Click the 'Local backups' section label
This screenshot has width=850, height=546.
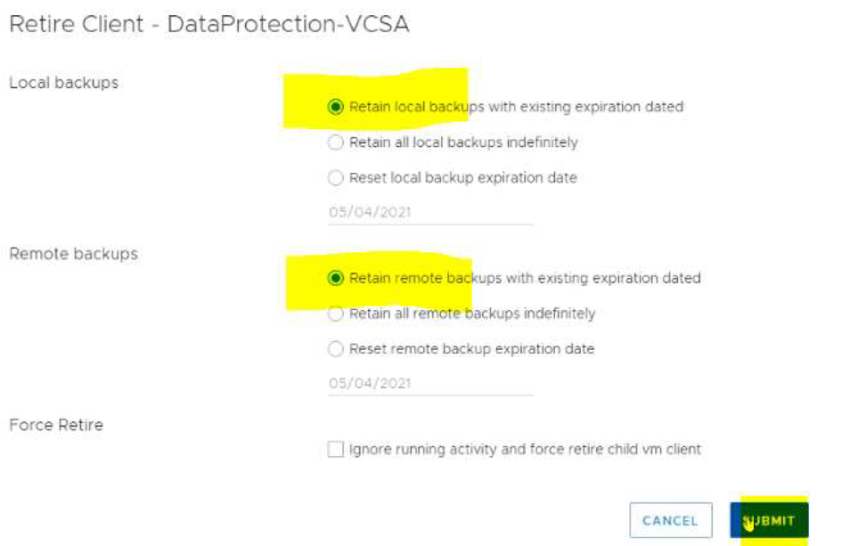coord(63,83)
